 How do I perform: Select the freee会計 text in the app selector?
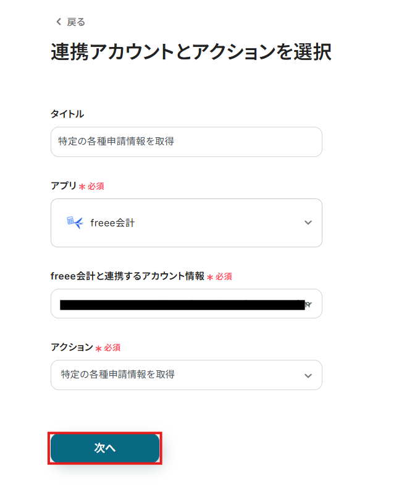(112, 223)
